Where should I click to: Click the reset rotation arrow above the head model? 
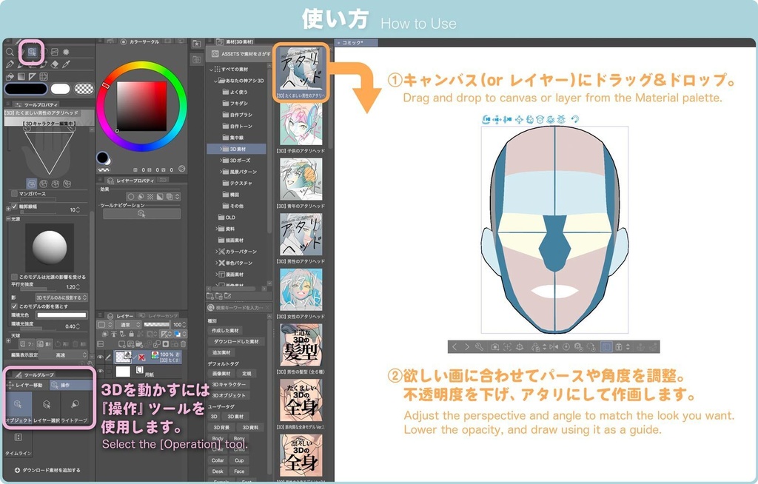(574, 119)
